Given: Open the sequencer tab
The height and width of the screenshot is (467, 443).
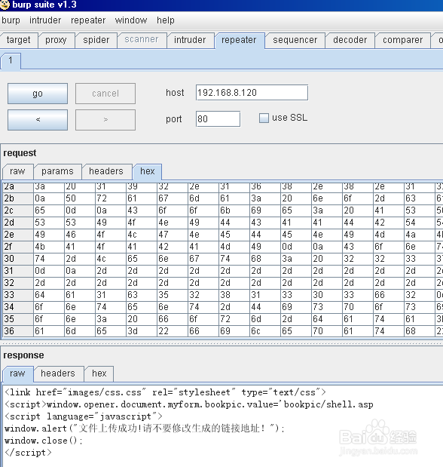Looking at the screenshot, I should coord(295,40).
